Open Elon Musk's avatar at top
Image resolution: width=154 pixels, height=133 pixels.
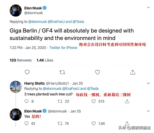coord(16,11)
